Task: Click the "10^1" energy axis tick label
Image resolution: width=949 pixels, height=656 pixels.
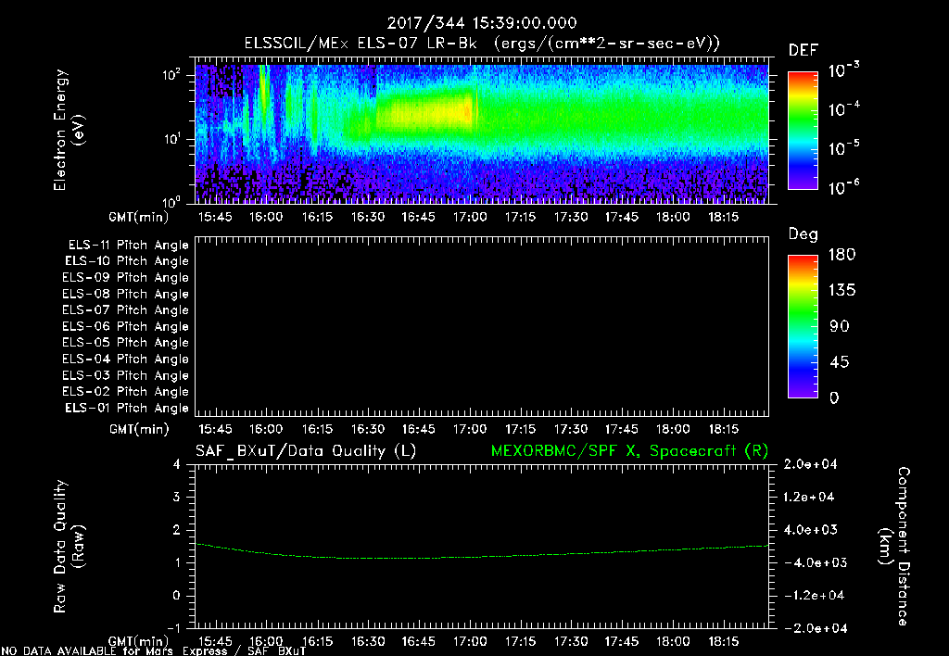Action: pyautogui.click(x=171, y=139)
